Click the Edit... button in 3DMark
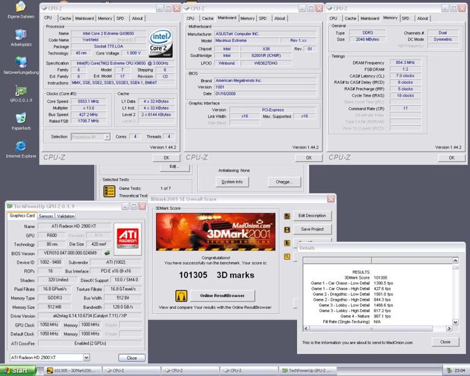Viewport: 470px width, 376px height. point(174,167)
